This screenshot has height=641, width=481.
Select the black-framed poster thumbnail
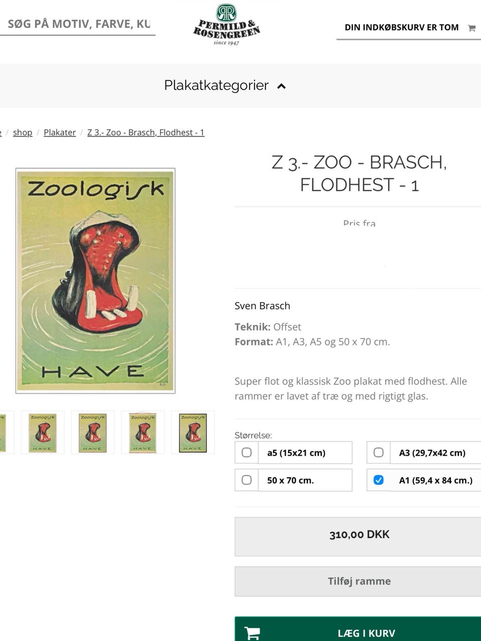click(193, 432)
